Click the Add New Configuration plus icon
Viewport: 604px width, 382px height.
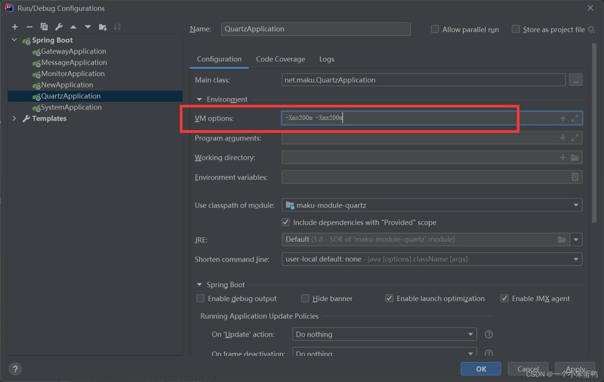click(15, 27)
